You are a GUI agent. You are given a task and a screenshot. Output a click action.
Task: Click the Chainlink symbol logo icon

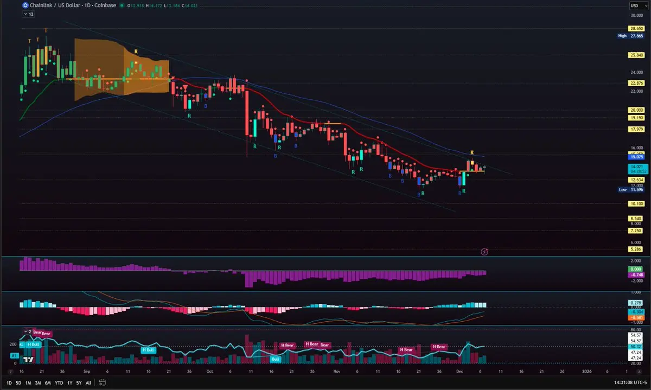[24, 6]
